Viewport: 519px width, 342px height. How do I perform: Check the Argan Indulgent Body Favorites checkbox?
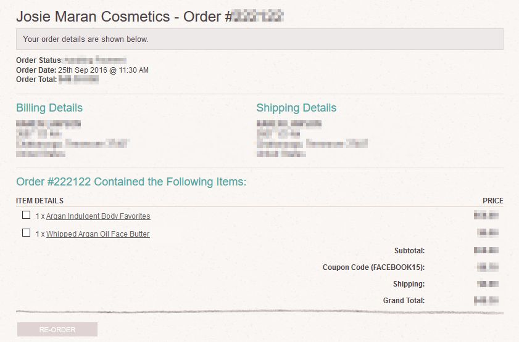point(26,215)
